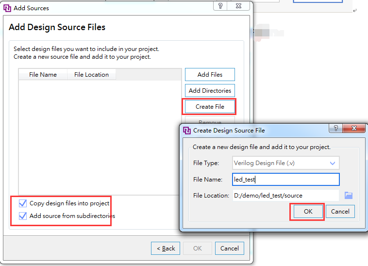The image size is (368, 266).
Task: Click the help question mark in Create Design Source File
Action: 335,129
